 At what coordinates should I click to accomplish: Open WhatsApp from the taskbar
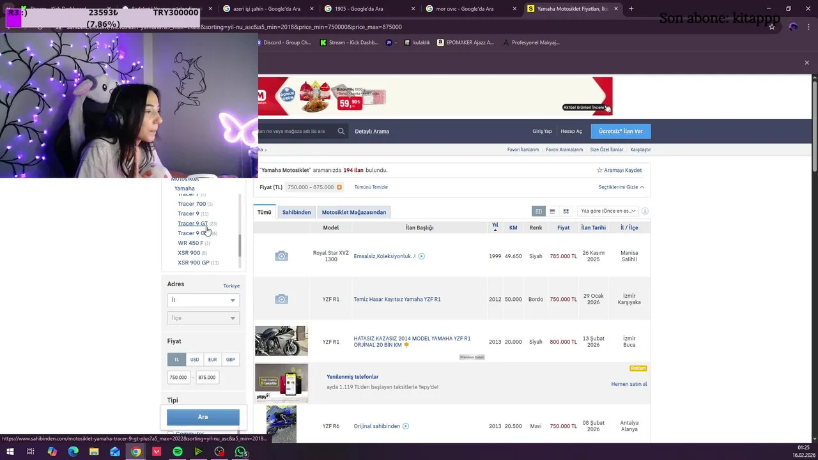pyautogui.click(x=240, y=452)
